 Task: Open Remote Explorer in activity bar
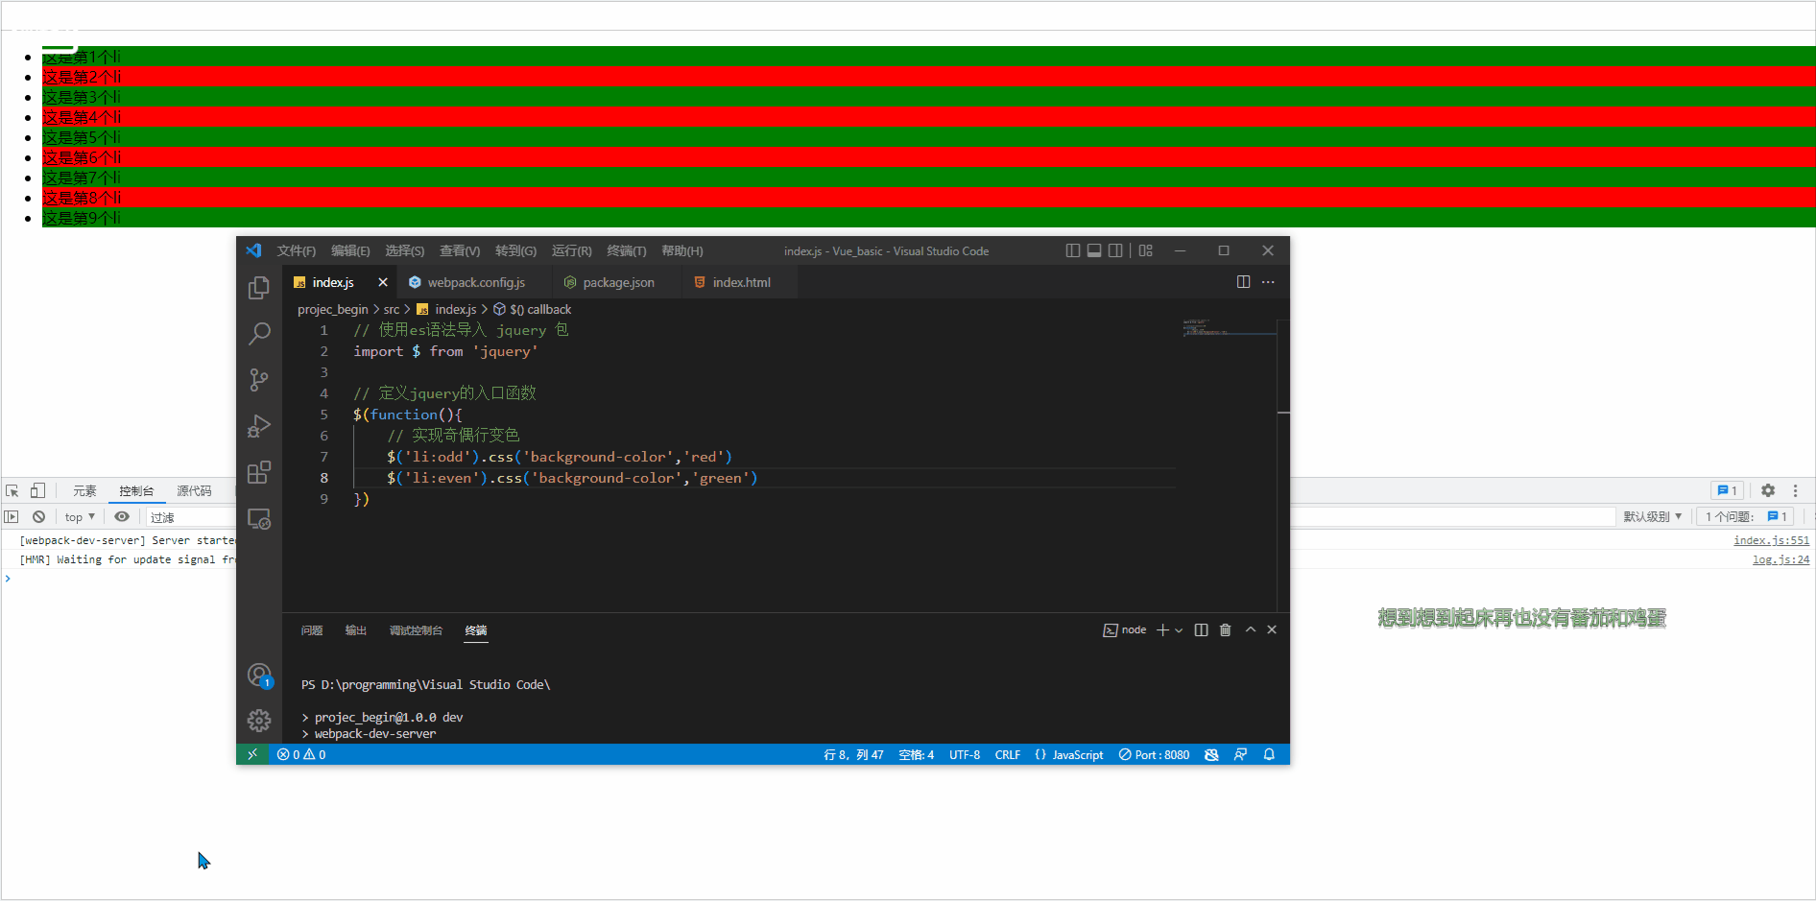pyautogui.click(x=259, y=519)
